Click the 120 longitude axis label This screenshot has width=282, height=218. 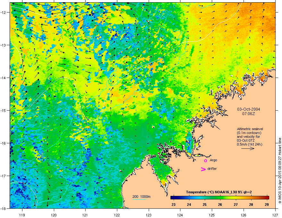[x=54, y=215]
